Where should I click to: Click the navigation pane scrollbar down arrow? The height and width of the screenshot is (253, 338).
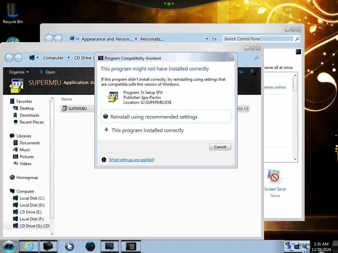point(52,234)
